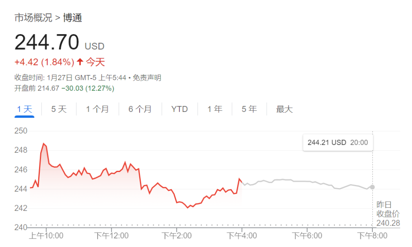The height and width of the screenshot is (247, 412).
Task: Switch to the 6 个月 tab
Action: (x=140, y=109)
